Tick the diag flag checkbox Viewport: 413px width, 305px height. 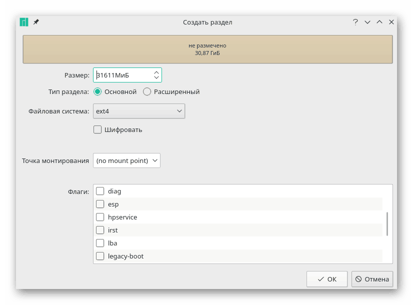tap(100, 191)
